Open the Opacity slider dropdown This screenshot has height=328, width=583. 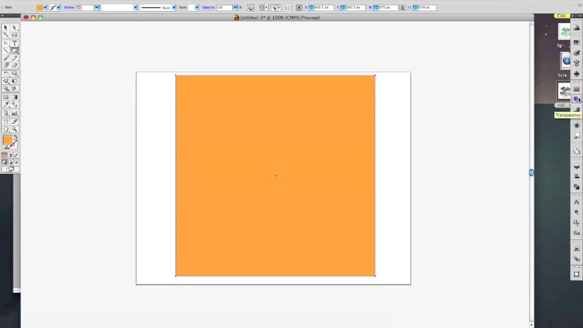pyautogui.click(x=235, y=8)
